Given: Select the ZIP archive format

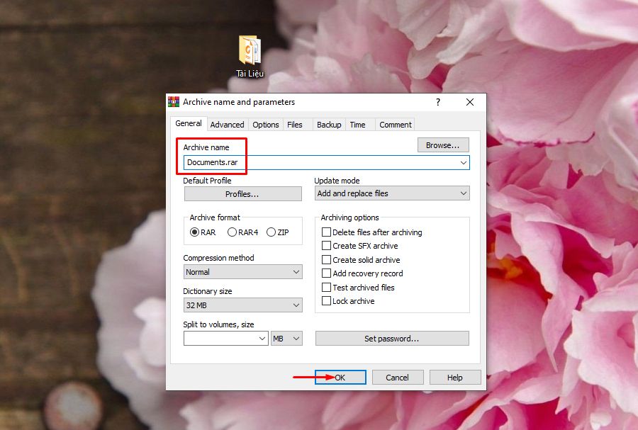Looking at the screenshot, I should (270, 232).
